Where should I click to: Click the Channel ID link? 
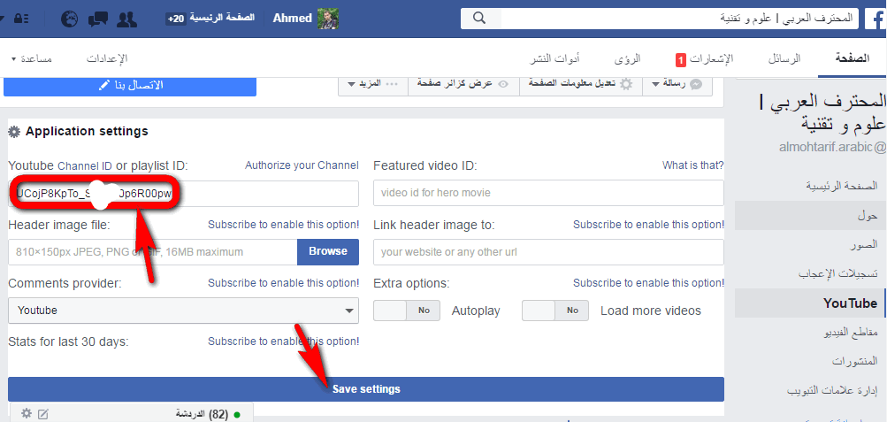[x=85, y=165]
